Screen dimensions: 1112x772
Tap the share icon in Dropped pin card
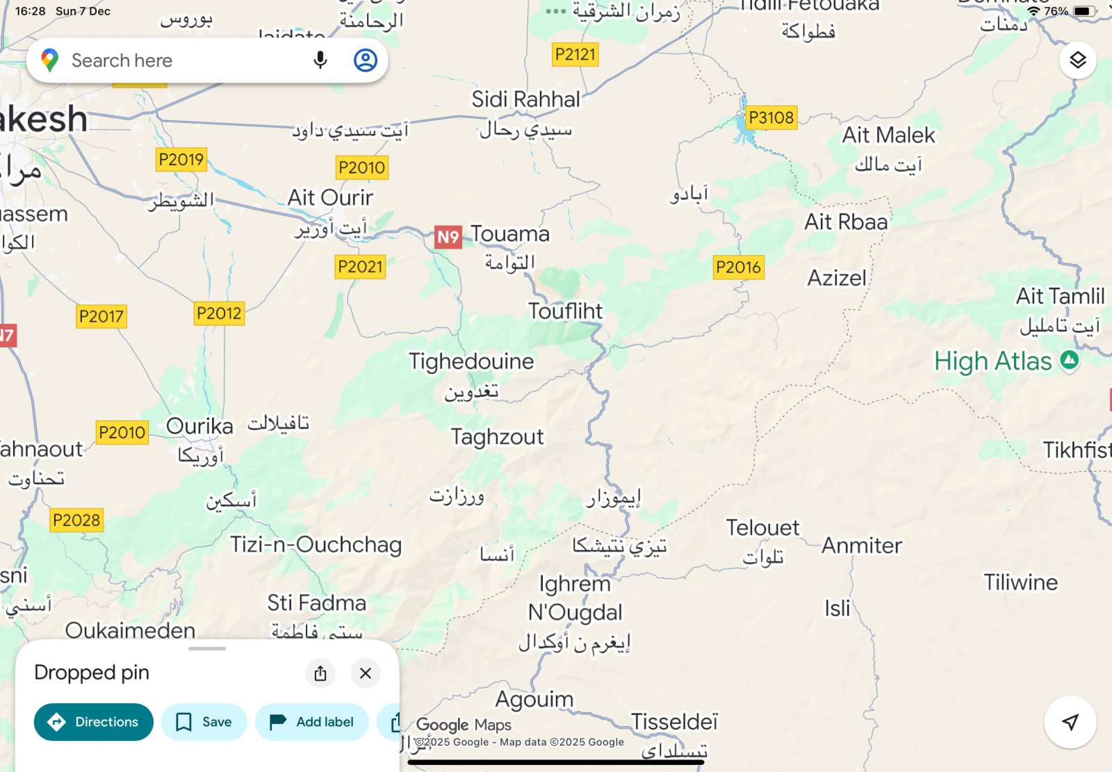point(320,673)
